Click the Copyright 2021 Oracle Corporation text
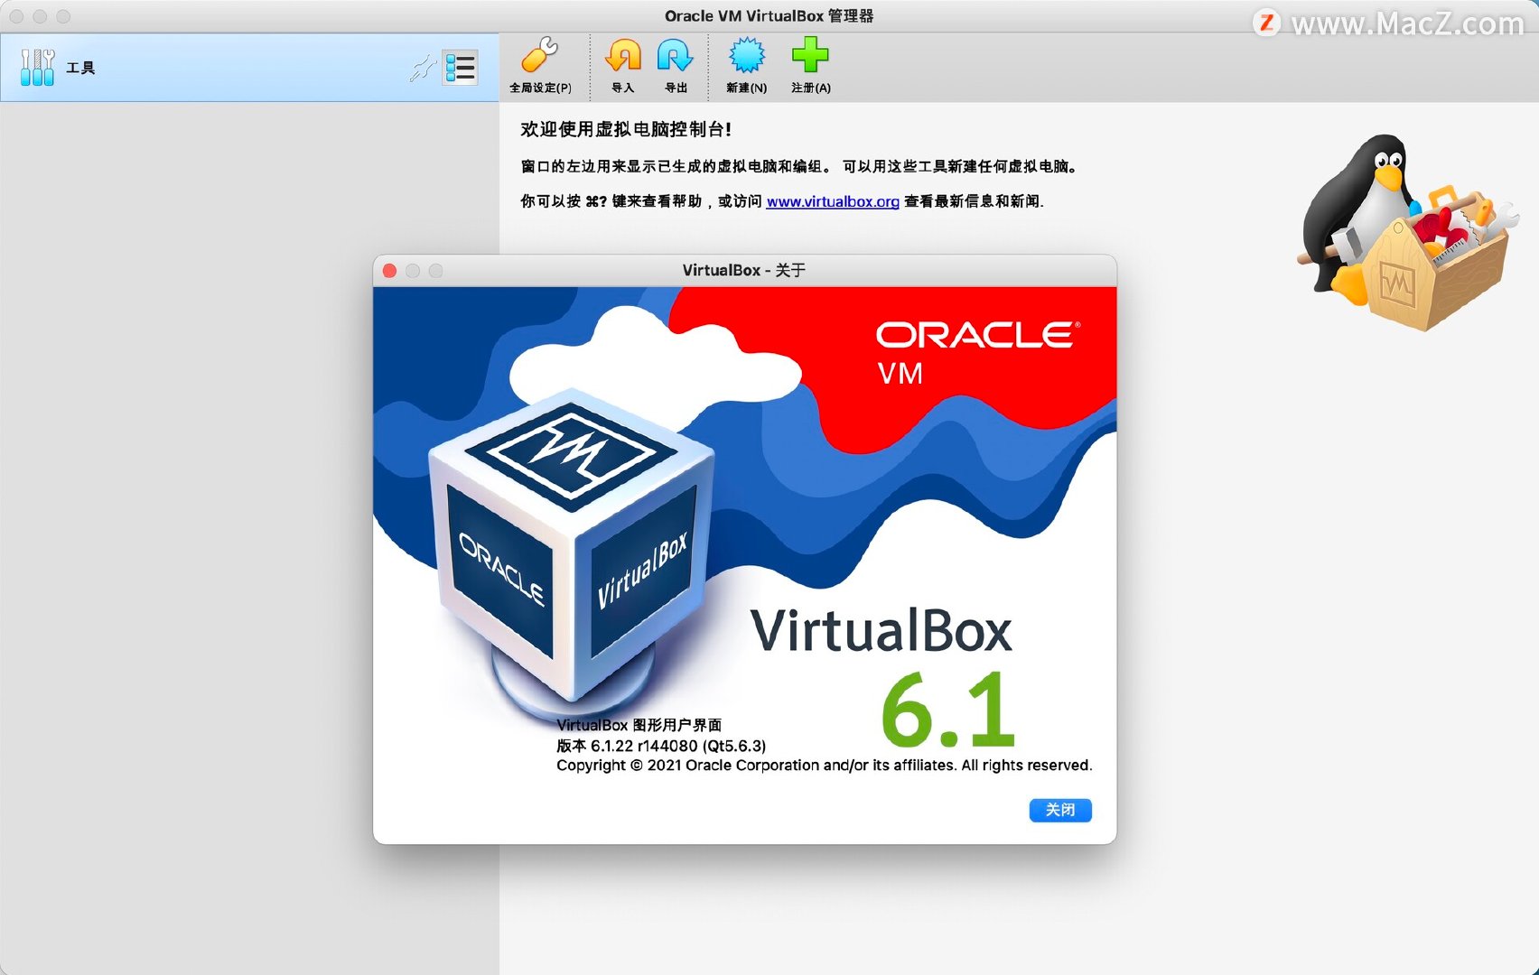Screen dimensions: 1539x975 [824, 766]
